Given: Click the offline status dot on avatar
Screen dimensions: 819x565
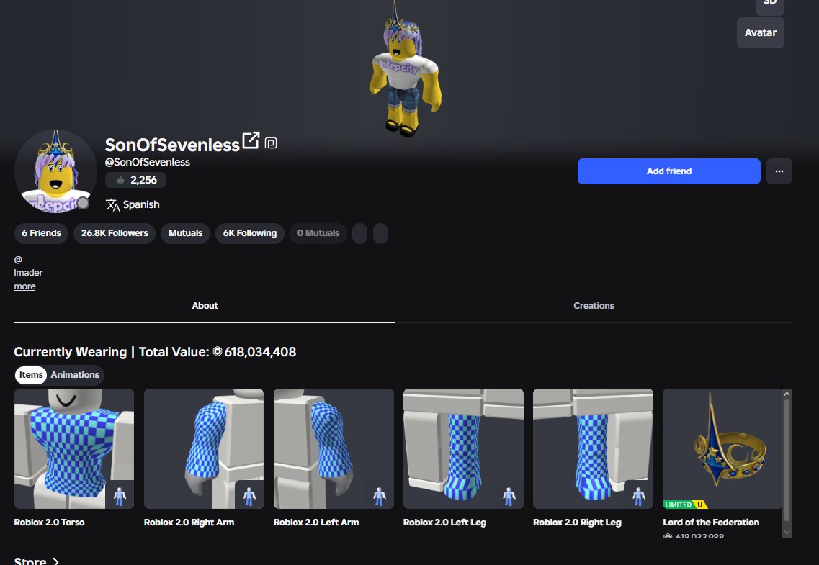Looking at the screenshot, I should tap(83, 203).
